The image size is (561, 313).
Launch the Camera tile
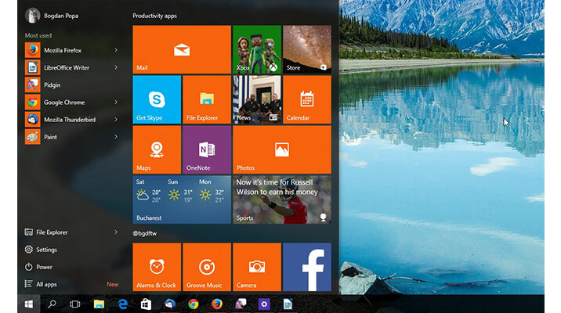click(257, 267)
